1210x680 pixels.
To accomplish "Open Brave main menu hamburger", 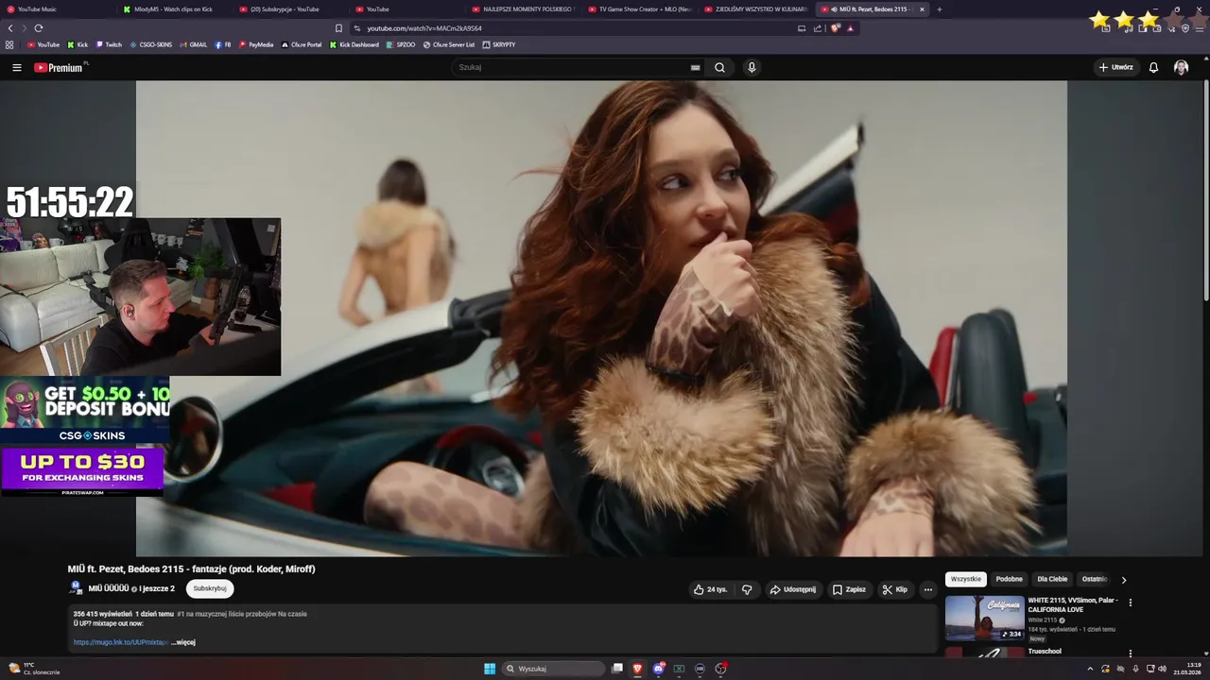I will point(1199,28).
